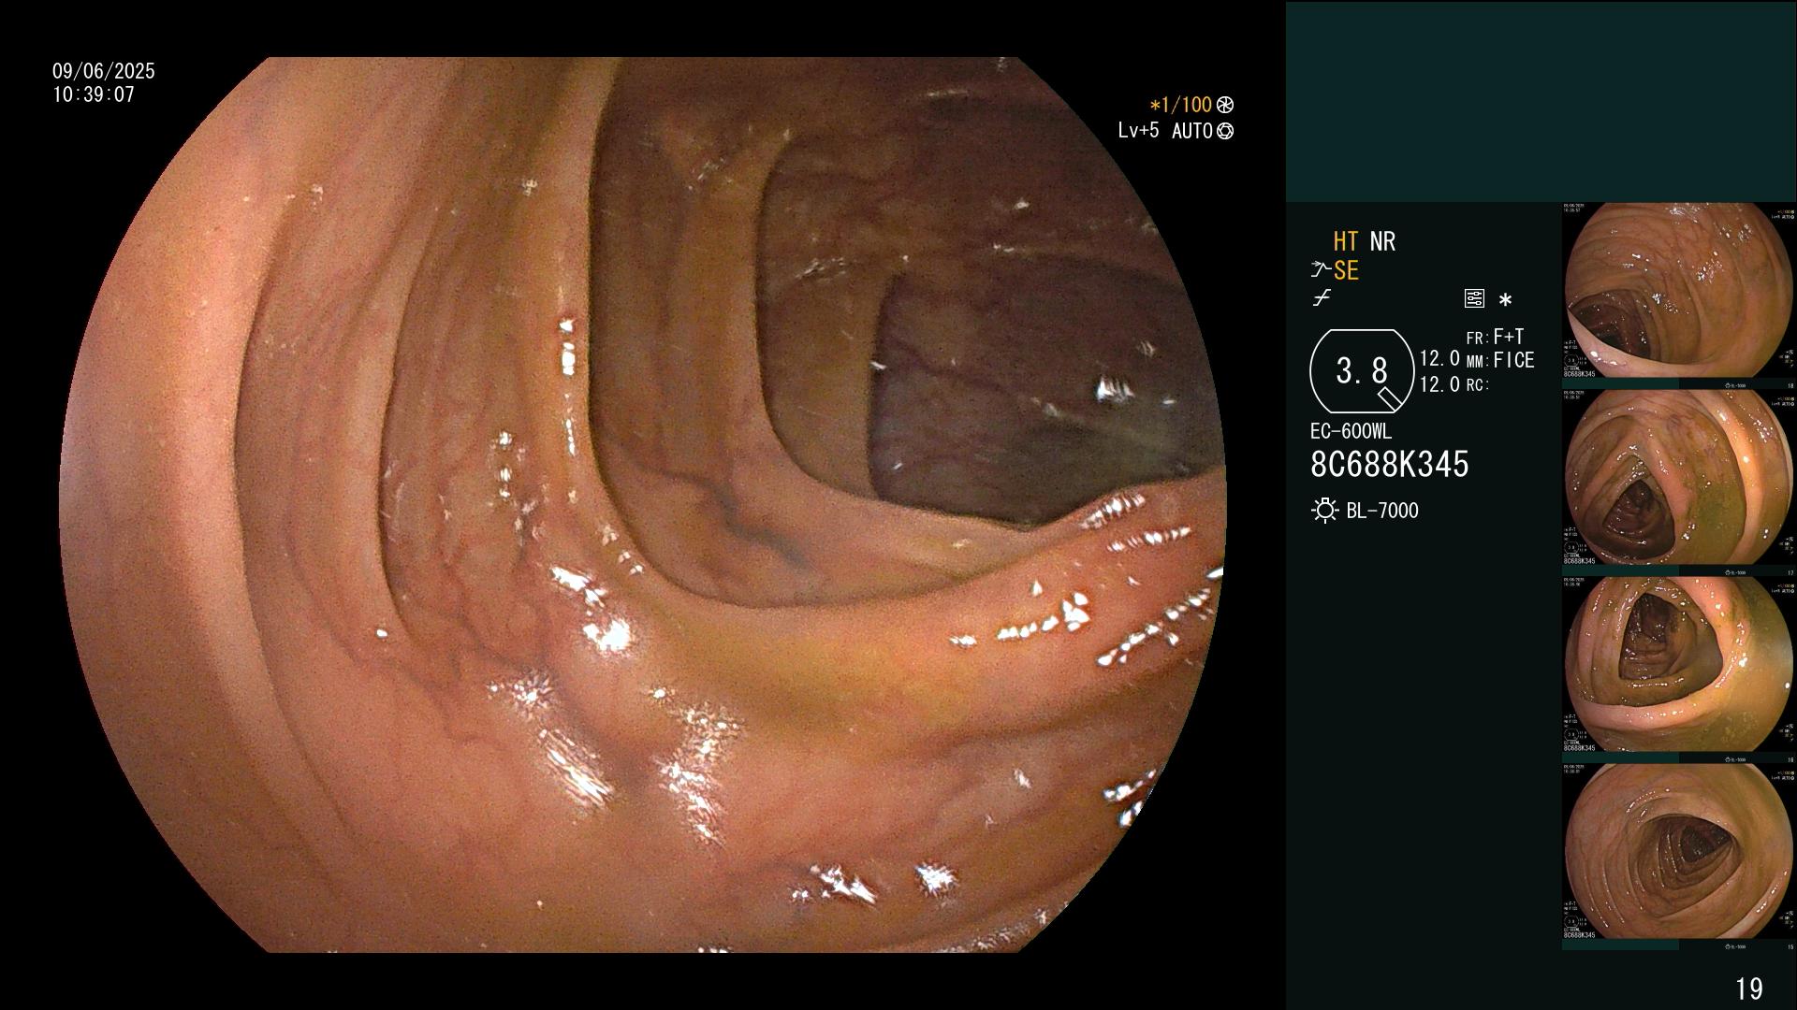
Task: Click the MM: label
Action: [1477, 362]
